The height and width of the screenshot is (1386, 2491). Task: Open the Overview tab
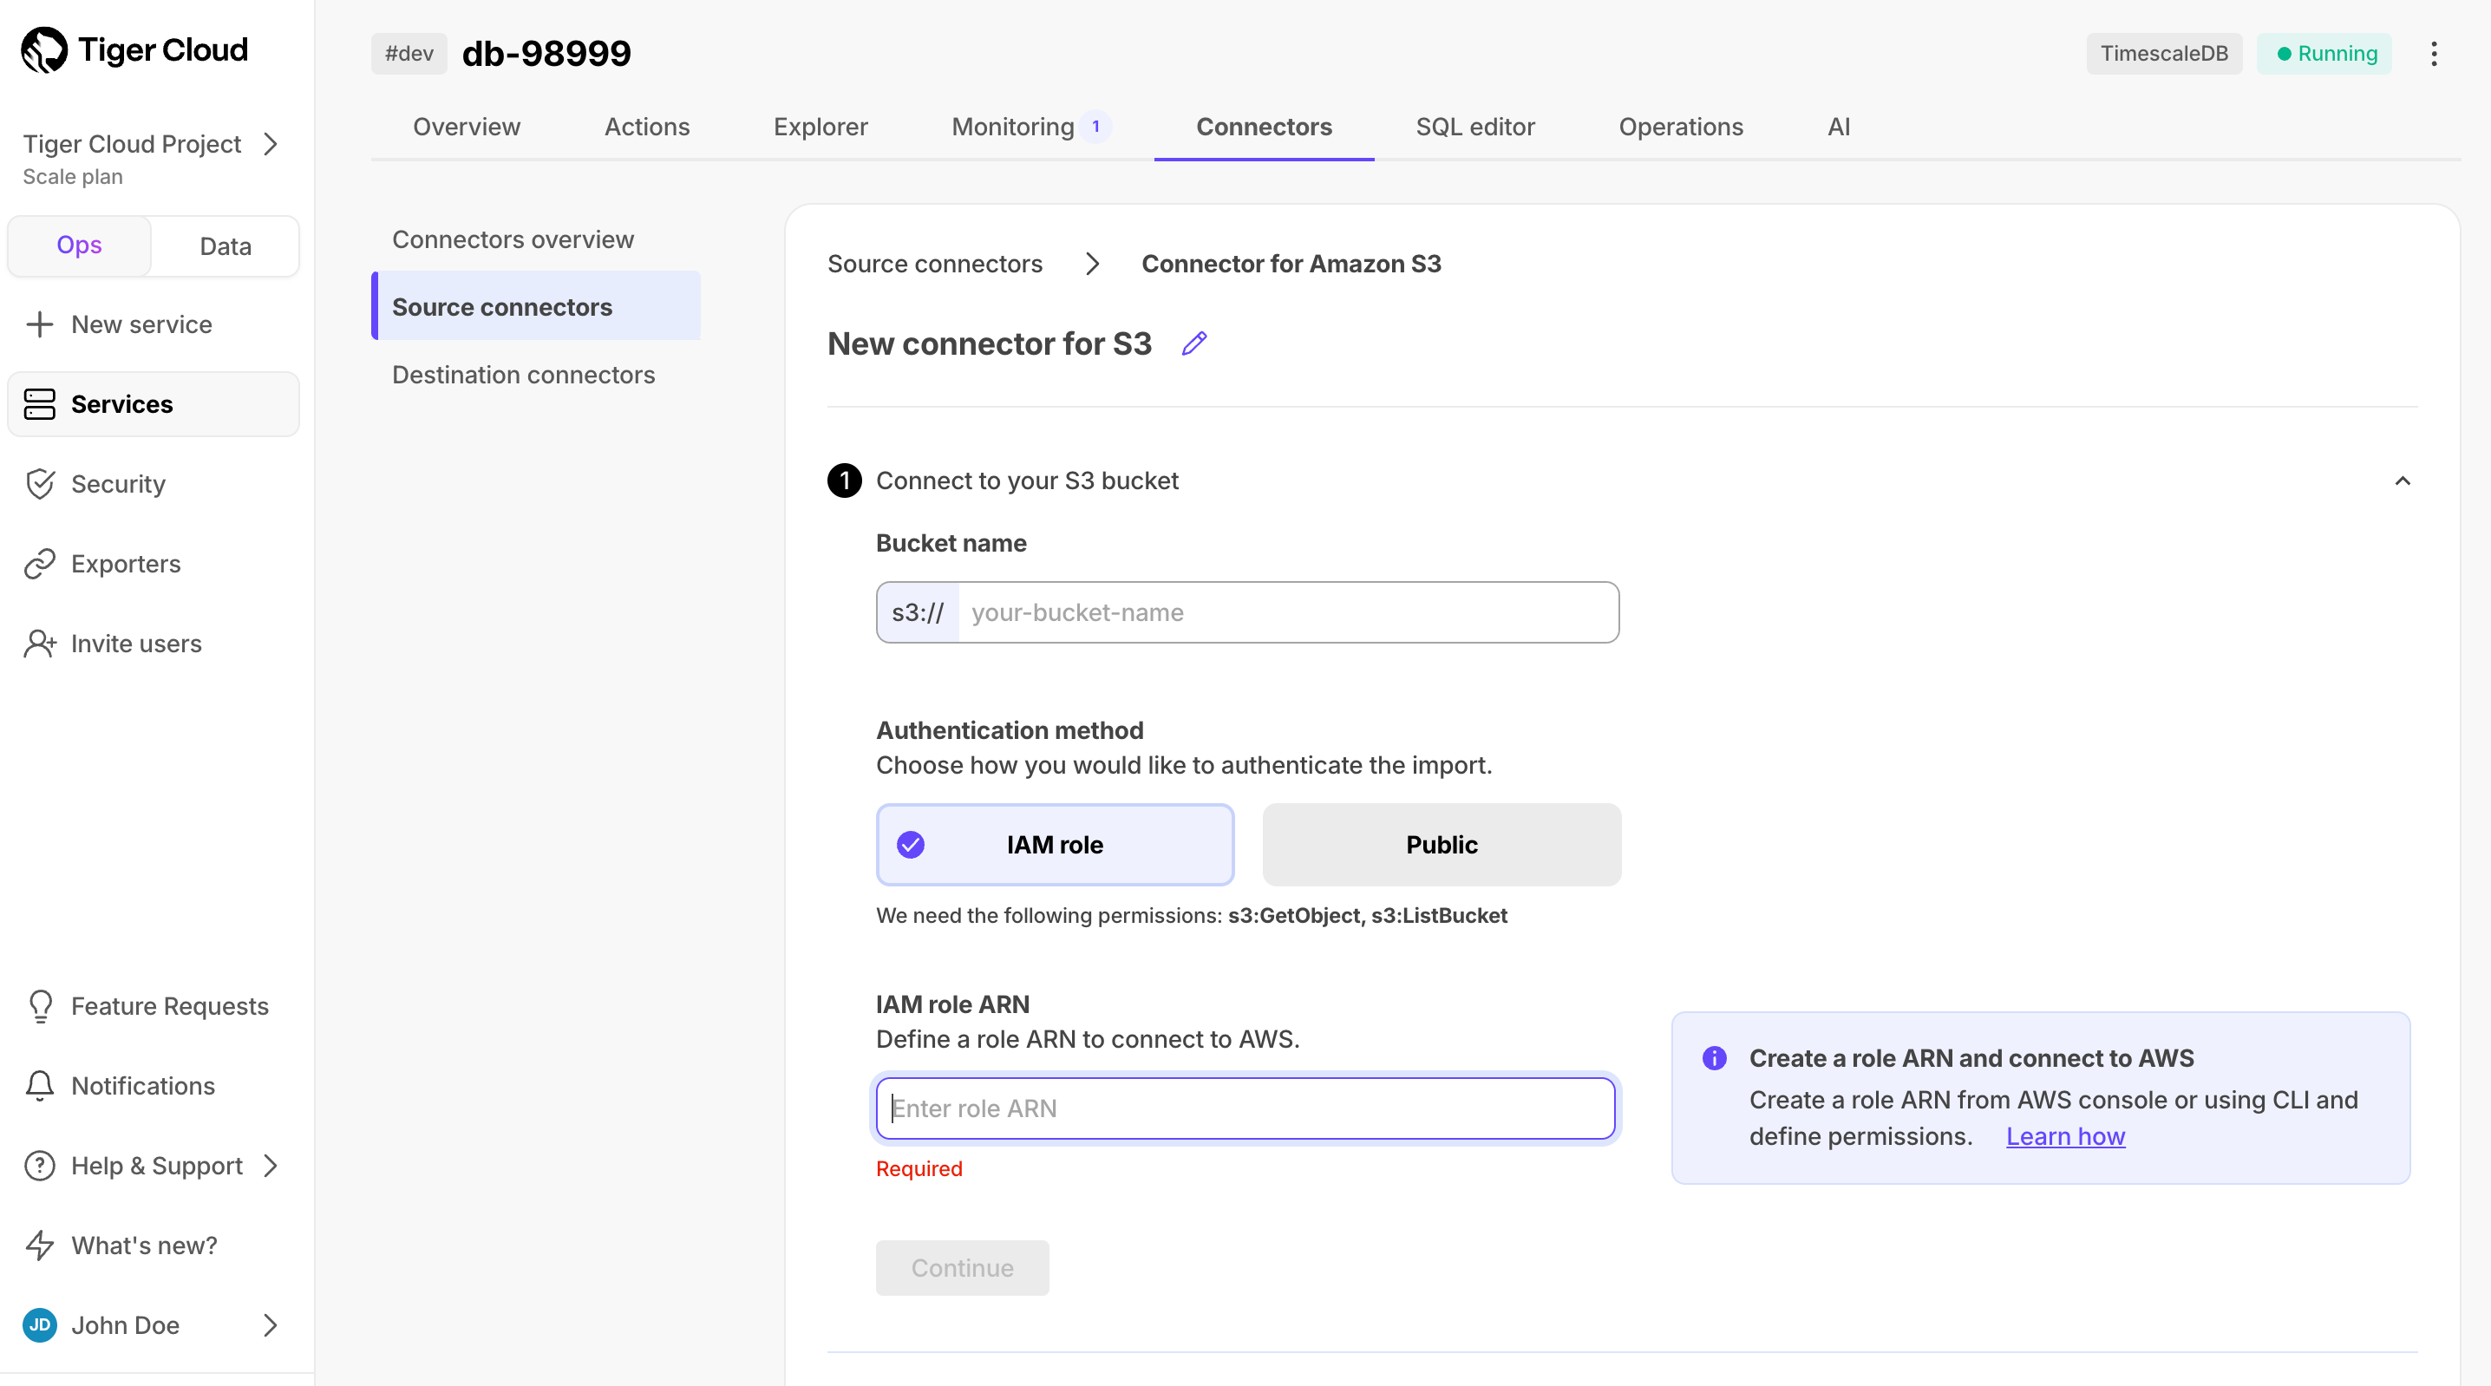click(466, 127)
